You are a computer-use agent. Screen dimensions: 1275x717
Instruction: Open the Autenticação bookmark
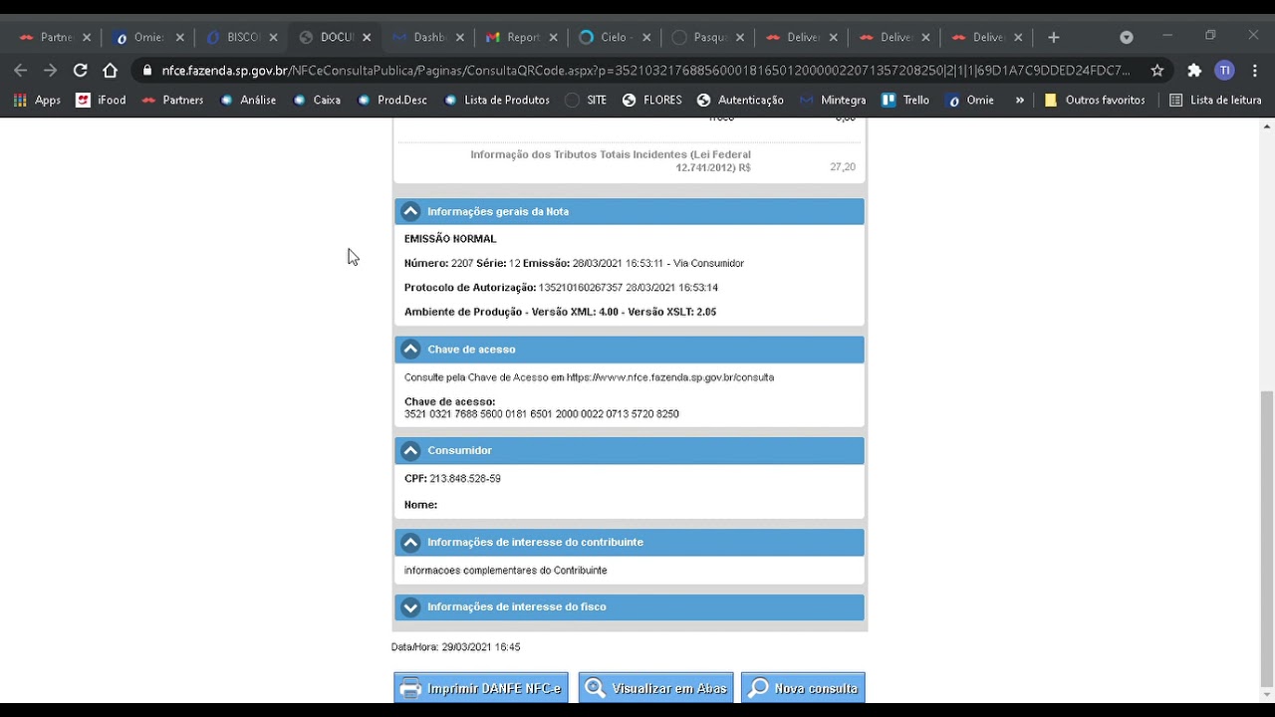coord(740,100)
